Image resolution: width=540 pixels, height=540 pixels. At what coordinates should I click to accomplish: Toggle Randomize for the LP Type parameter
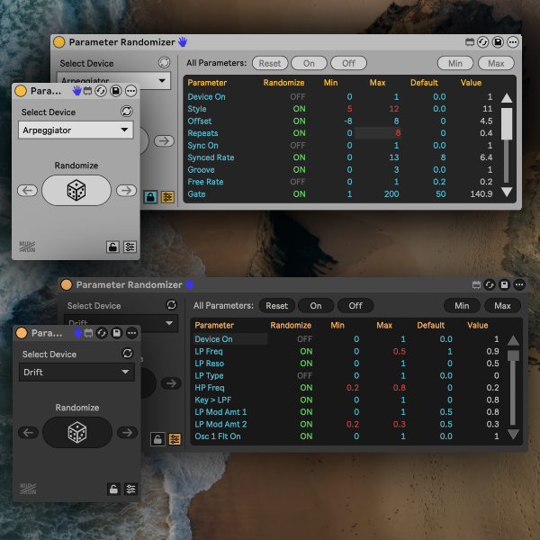[305, 375]
